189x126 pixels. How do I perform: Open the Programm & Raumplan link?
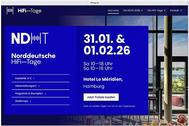point(29,93)
